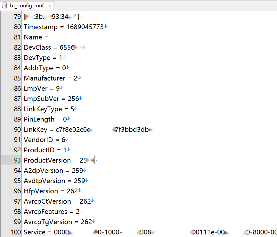277x237 pixels.
Task: Click the 'AvrcpCtVersion = 262' line
Action: [x=57, y=201]
